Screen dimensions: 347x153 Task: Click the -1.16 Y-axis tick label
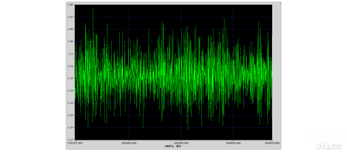(x=70, y=127)
